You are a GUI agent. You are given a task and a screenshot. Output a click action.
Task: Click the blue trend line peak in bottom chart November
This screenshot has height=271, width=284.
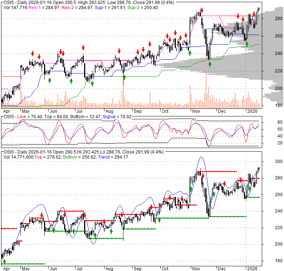[201, 158]
